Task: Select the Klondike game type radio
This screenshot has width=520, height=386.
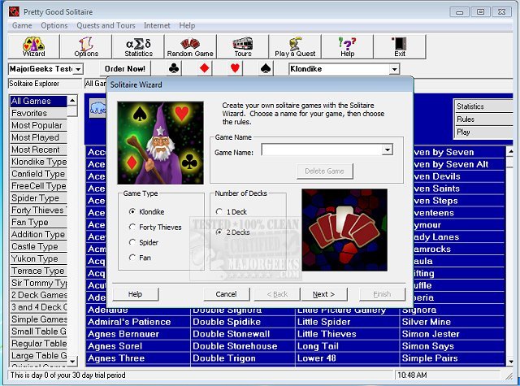Action: click(132, 211)
